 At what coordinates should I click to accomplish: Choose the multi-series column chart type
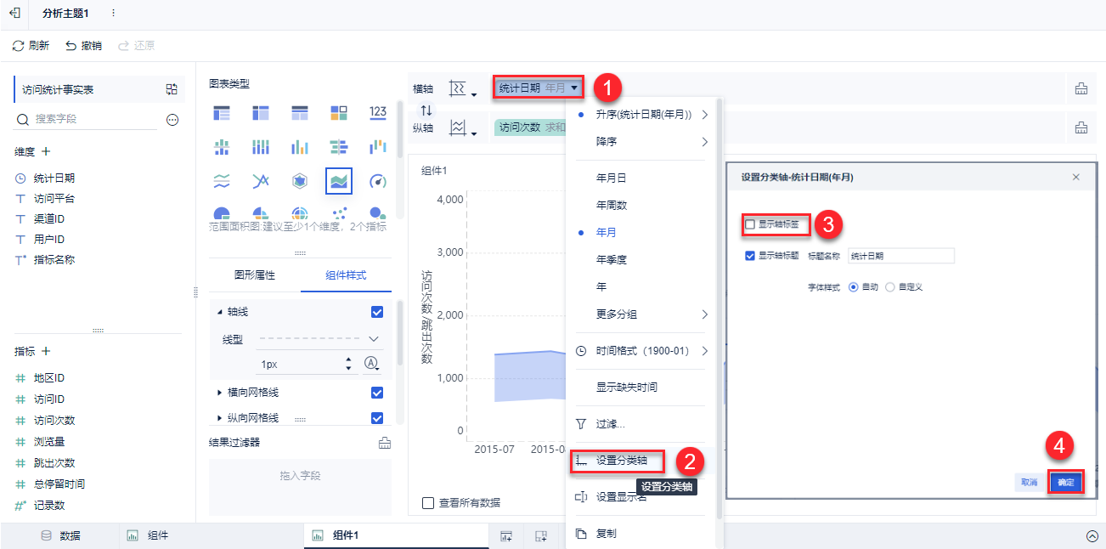300,147
